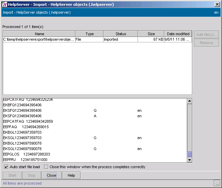Screen dimensions: 222x188
Task: Toggle Auto start file load checkbox
Action: 6,167
